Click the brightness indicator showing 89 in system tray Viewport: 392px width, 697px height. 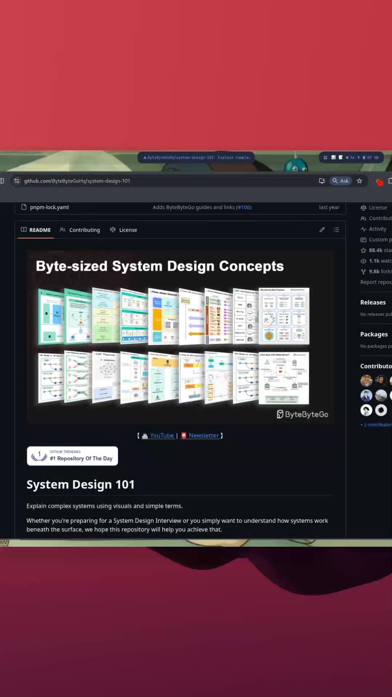pos(367,158)
